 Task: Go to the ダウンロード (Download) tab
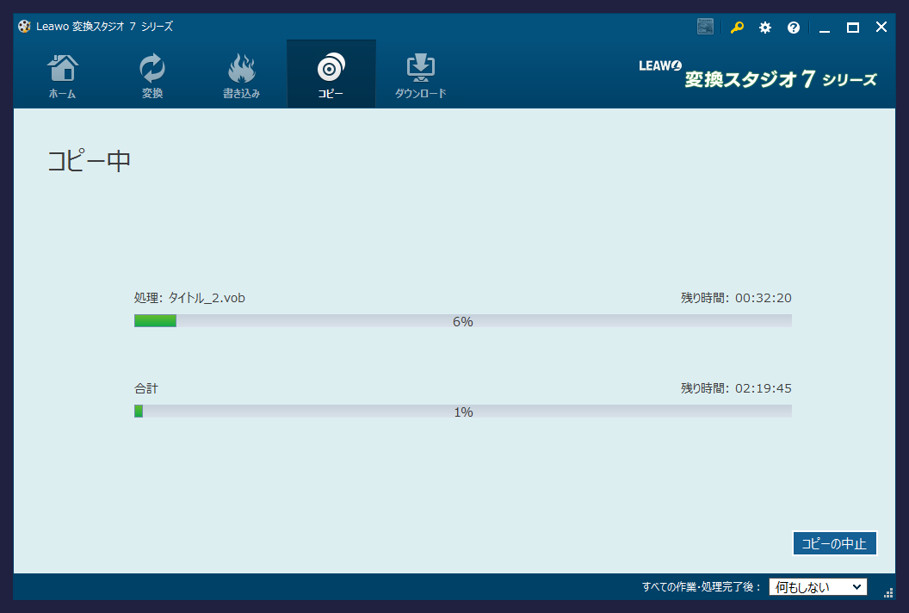pos(420,76)
